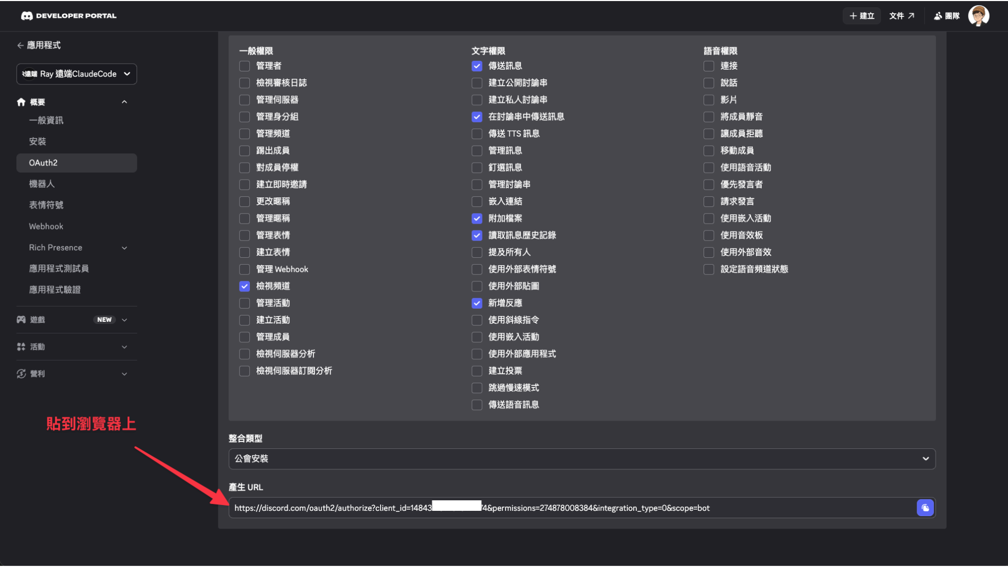Click the 營利 monetization icon in sidebar

(x=21, y=373)
